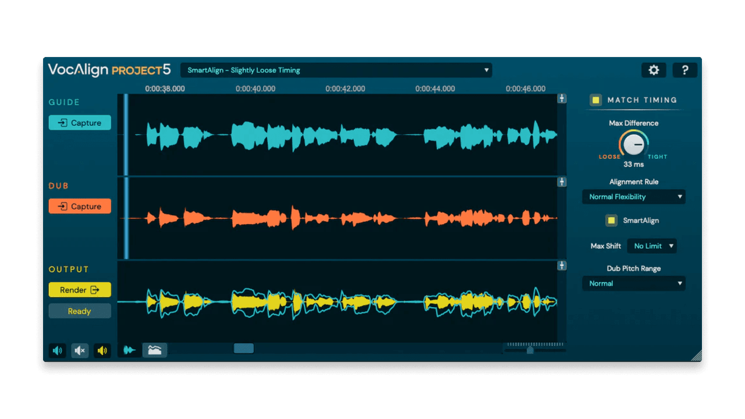Unmute the Dub track speaker
This screenshot has width=745, height=419.
[x=80, y=350]
